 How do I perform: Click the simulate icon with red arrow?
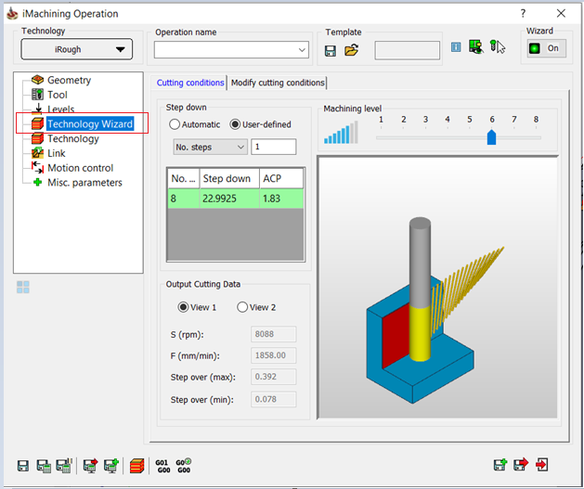90,466
